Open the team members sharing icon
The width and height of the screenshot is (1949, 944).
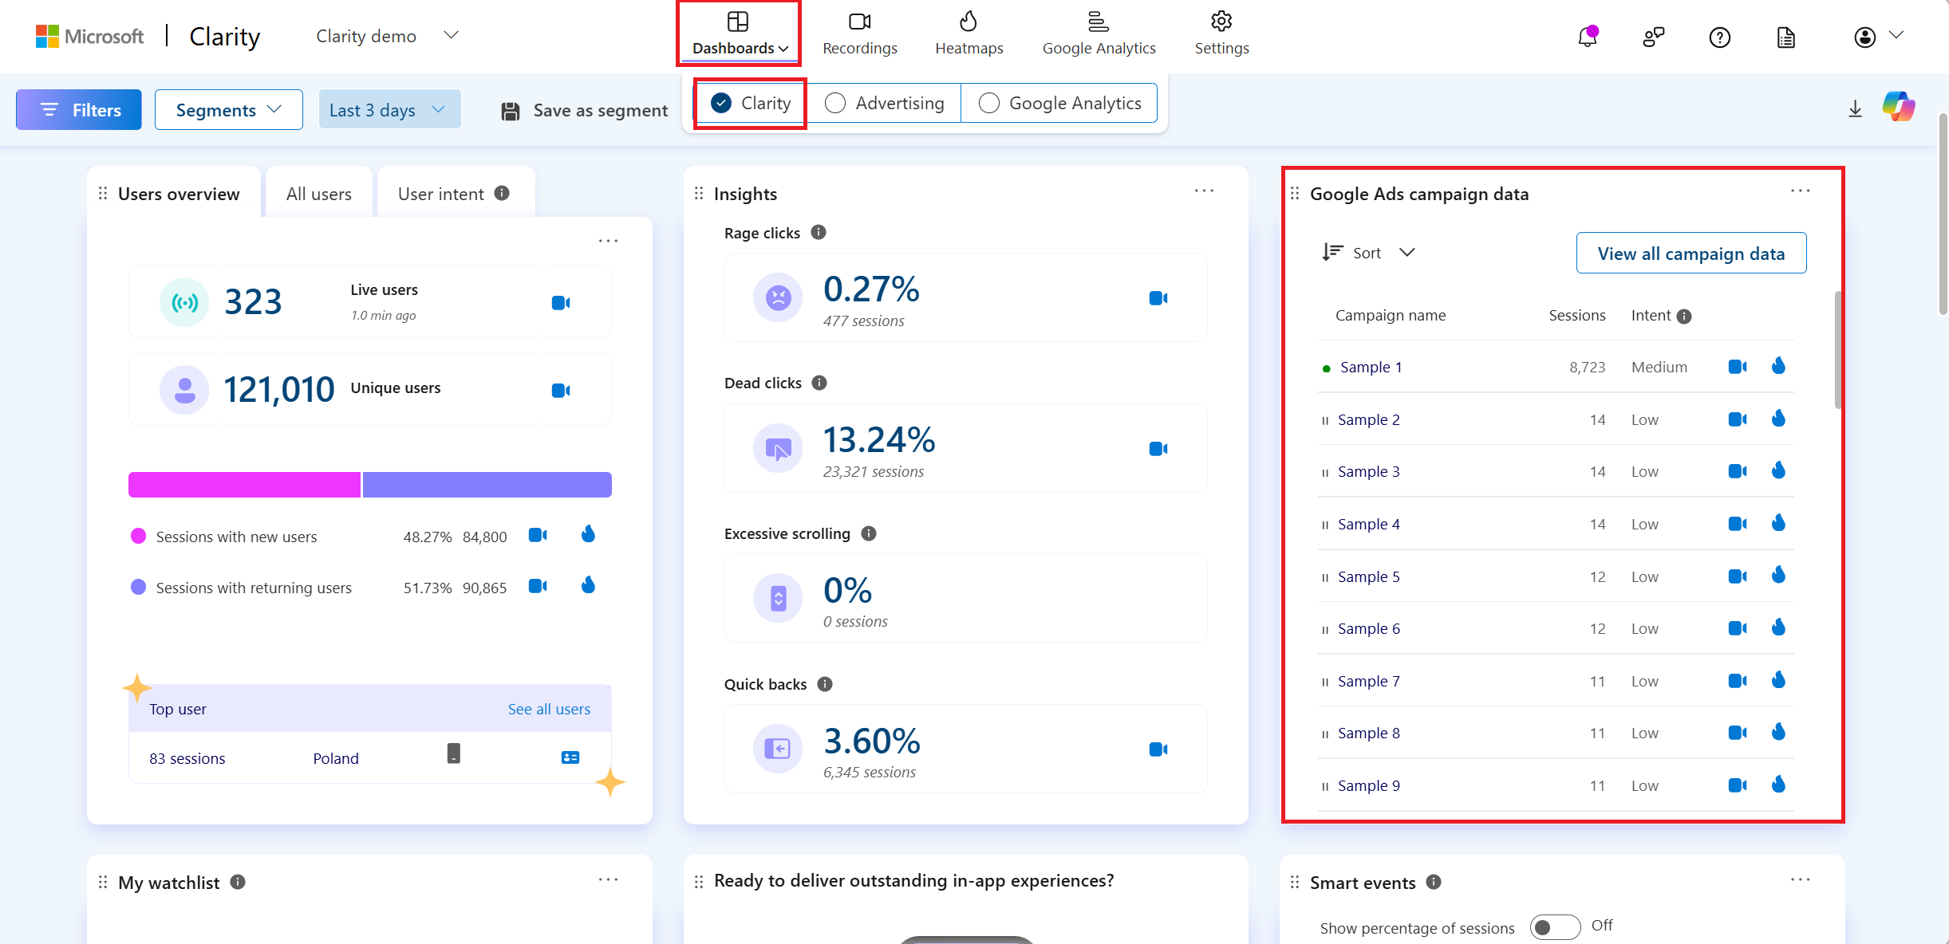(x=1654, y=37)
